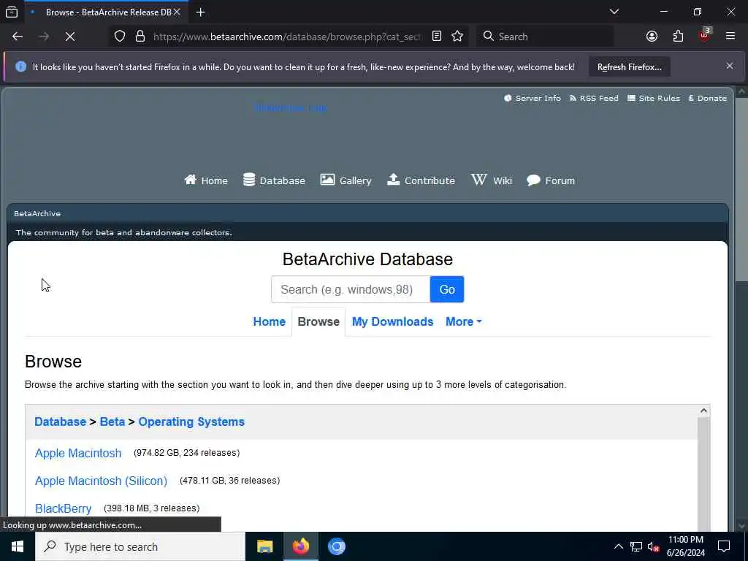Open the Donate link
Image resolution: width=748 pixels, height=561 pixels.
click(x=707, y=99)
